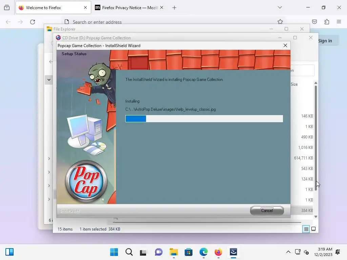Select the file sized 490 KB
The height and width of the screenshot is (260, 347).
point(307,137)
